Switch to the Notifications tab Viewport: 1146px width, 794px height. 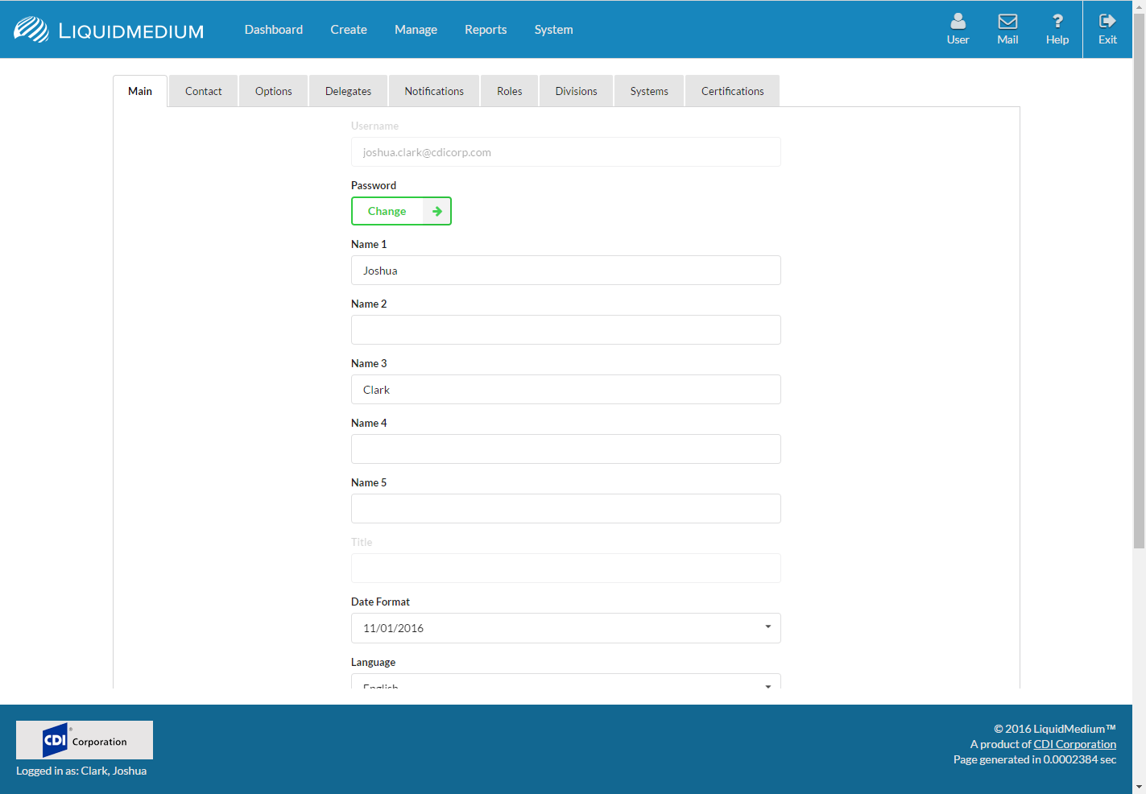[434, 91]
